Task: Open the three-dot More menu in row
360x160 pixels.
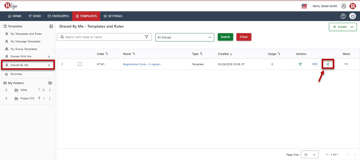Action: [346, 64]
